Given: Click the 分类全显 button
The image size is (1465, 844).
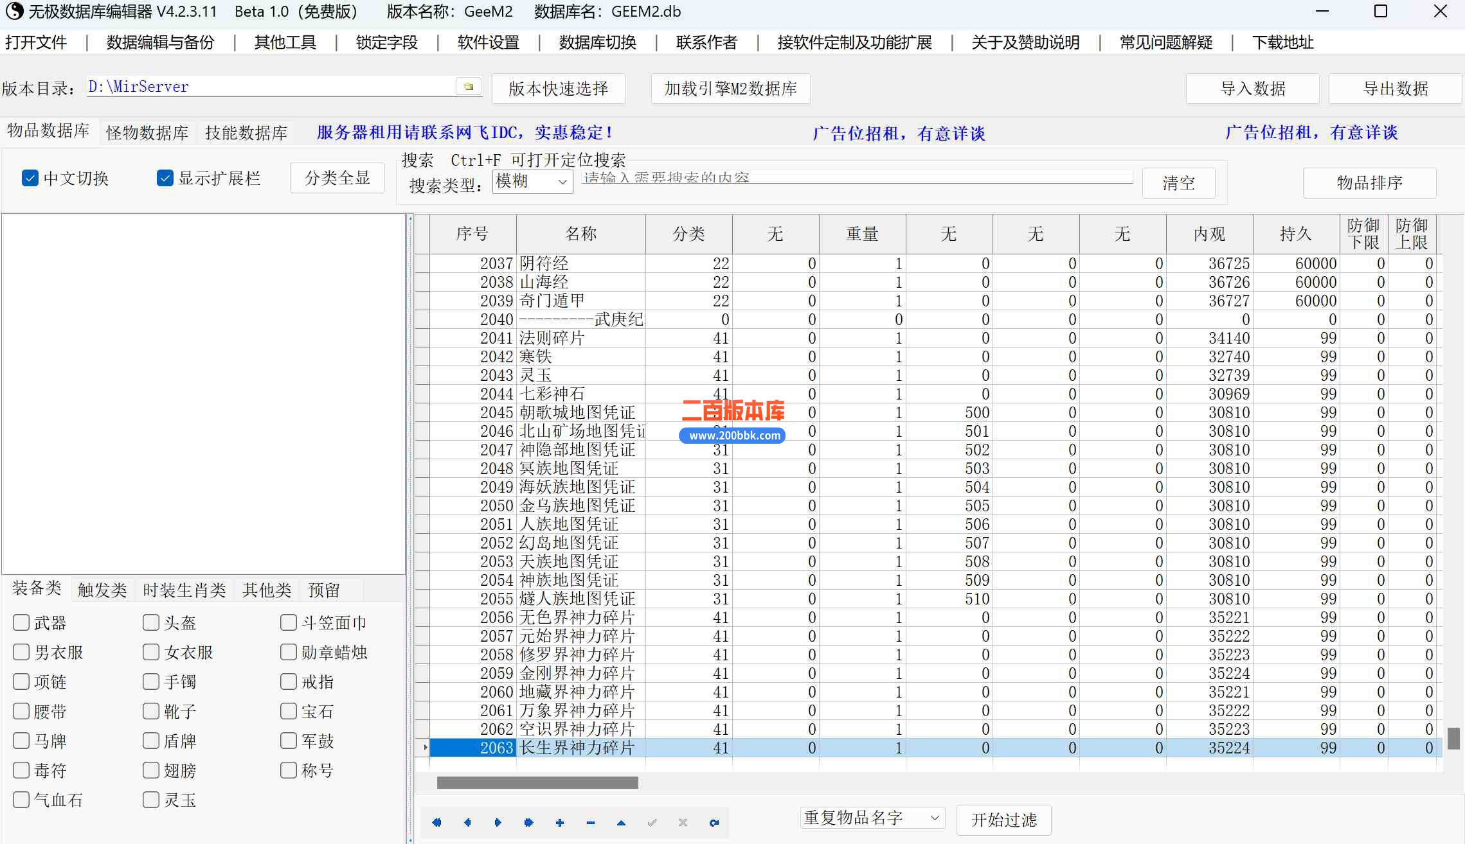Looking at the screenshot, I should pos(337,178).
